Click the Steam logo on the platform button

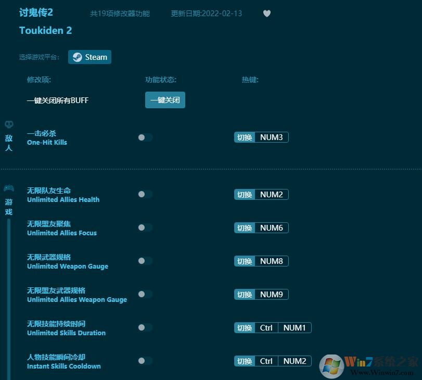pyautogui.click(x=78, y=57)
